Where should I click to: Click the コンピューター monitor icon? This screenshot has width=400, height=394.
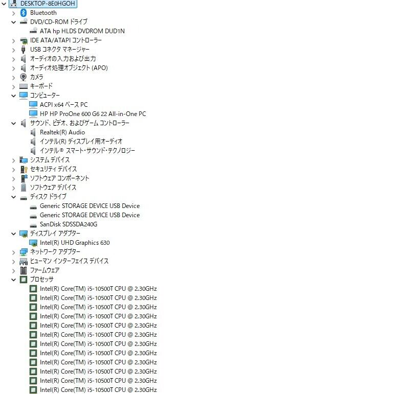[24, 96]
